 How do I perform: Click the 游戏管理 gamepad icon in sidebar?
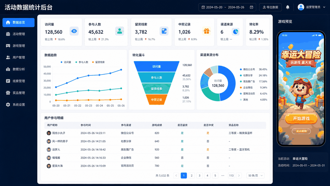click(8, 46)
